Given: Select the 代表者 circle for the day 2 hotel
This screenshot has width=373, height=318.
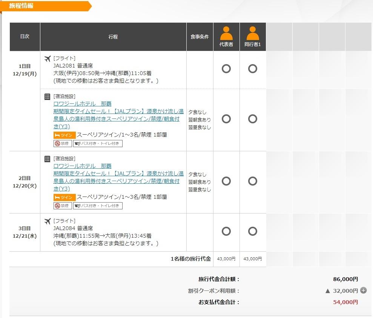Looking at the screenshot, I should click(226, 181).
